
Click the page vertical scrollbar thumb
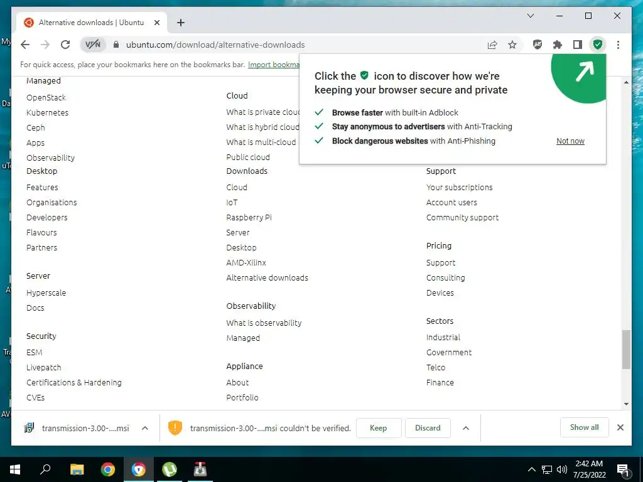click(x=626, y=349)
